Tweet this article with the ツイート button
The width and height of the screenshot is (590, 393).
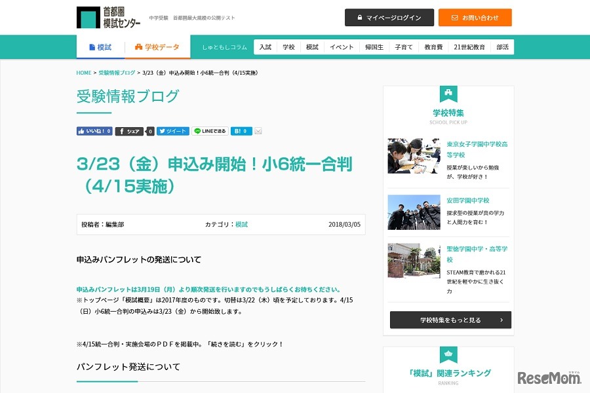coord(172,131)
